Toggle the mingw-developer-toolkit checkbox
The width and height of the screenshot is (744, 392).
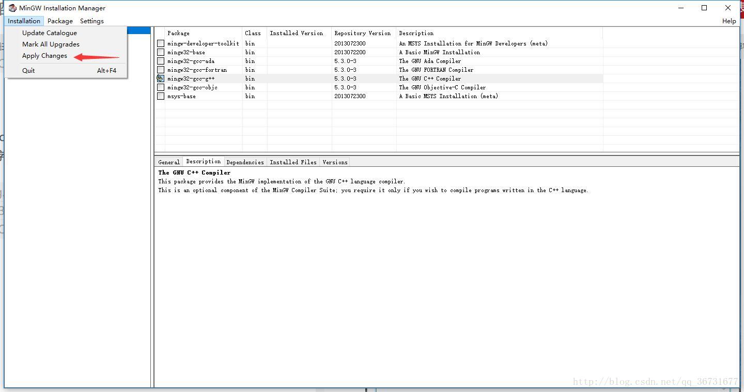(x=161, y=43)
